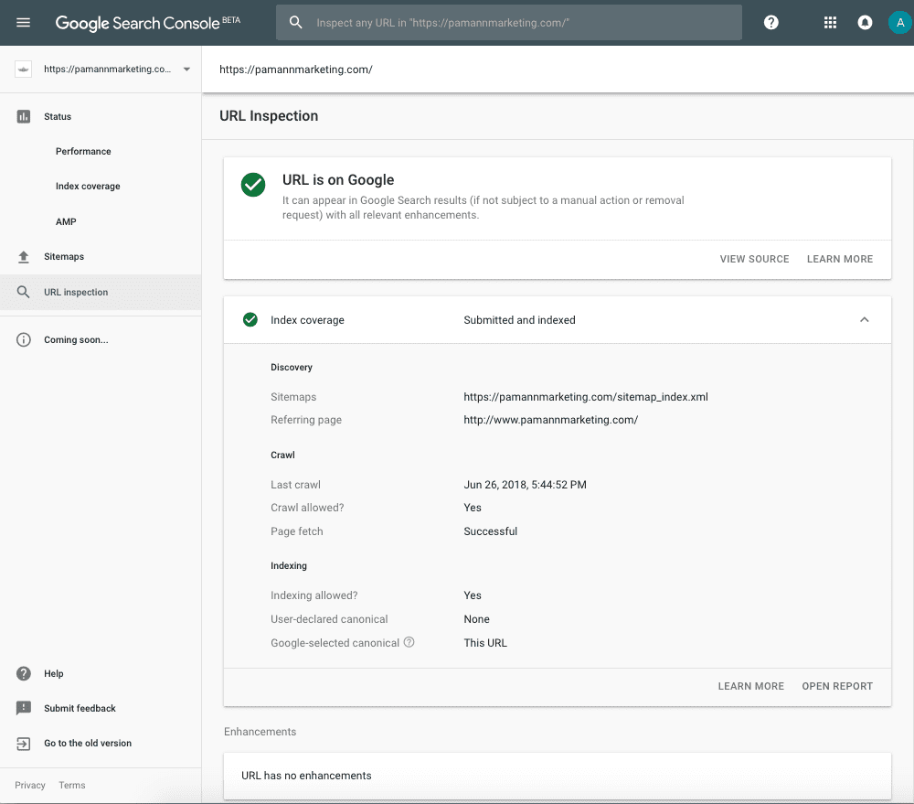Click the 'Successful' page fetch value
914x804 pixels.
(490, 531)
